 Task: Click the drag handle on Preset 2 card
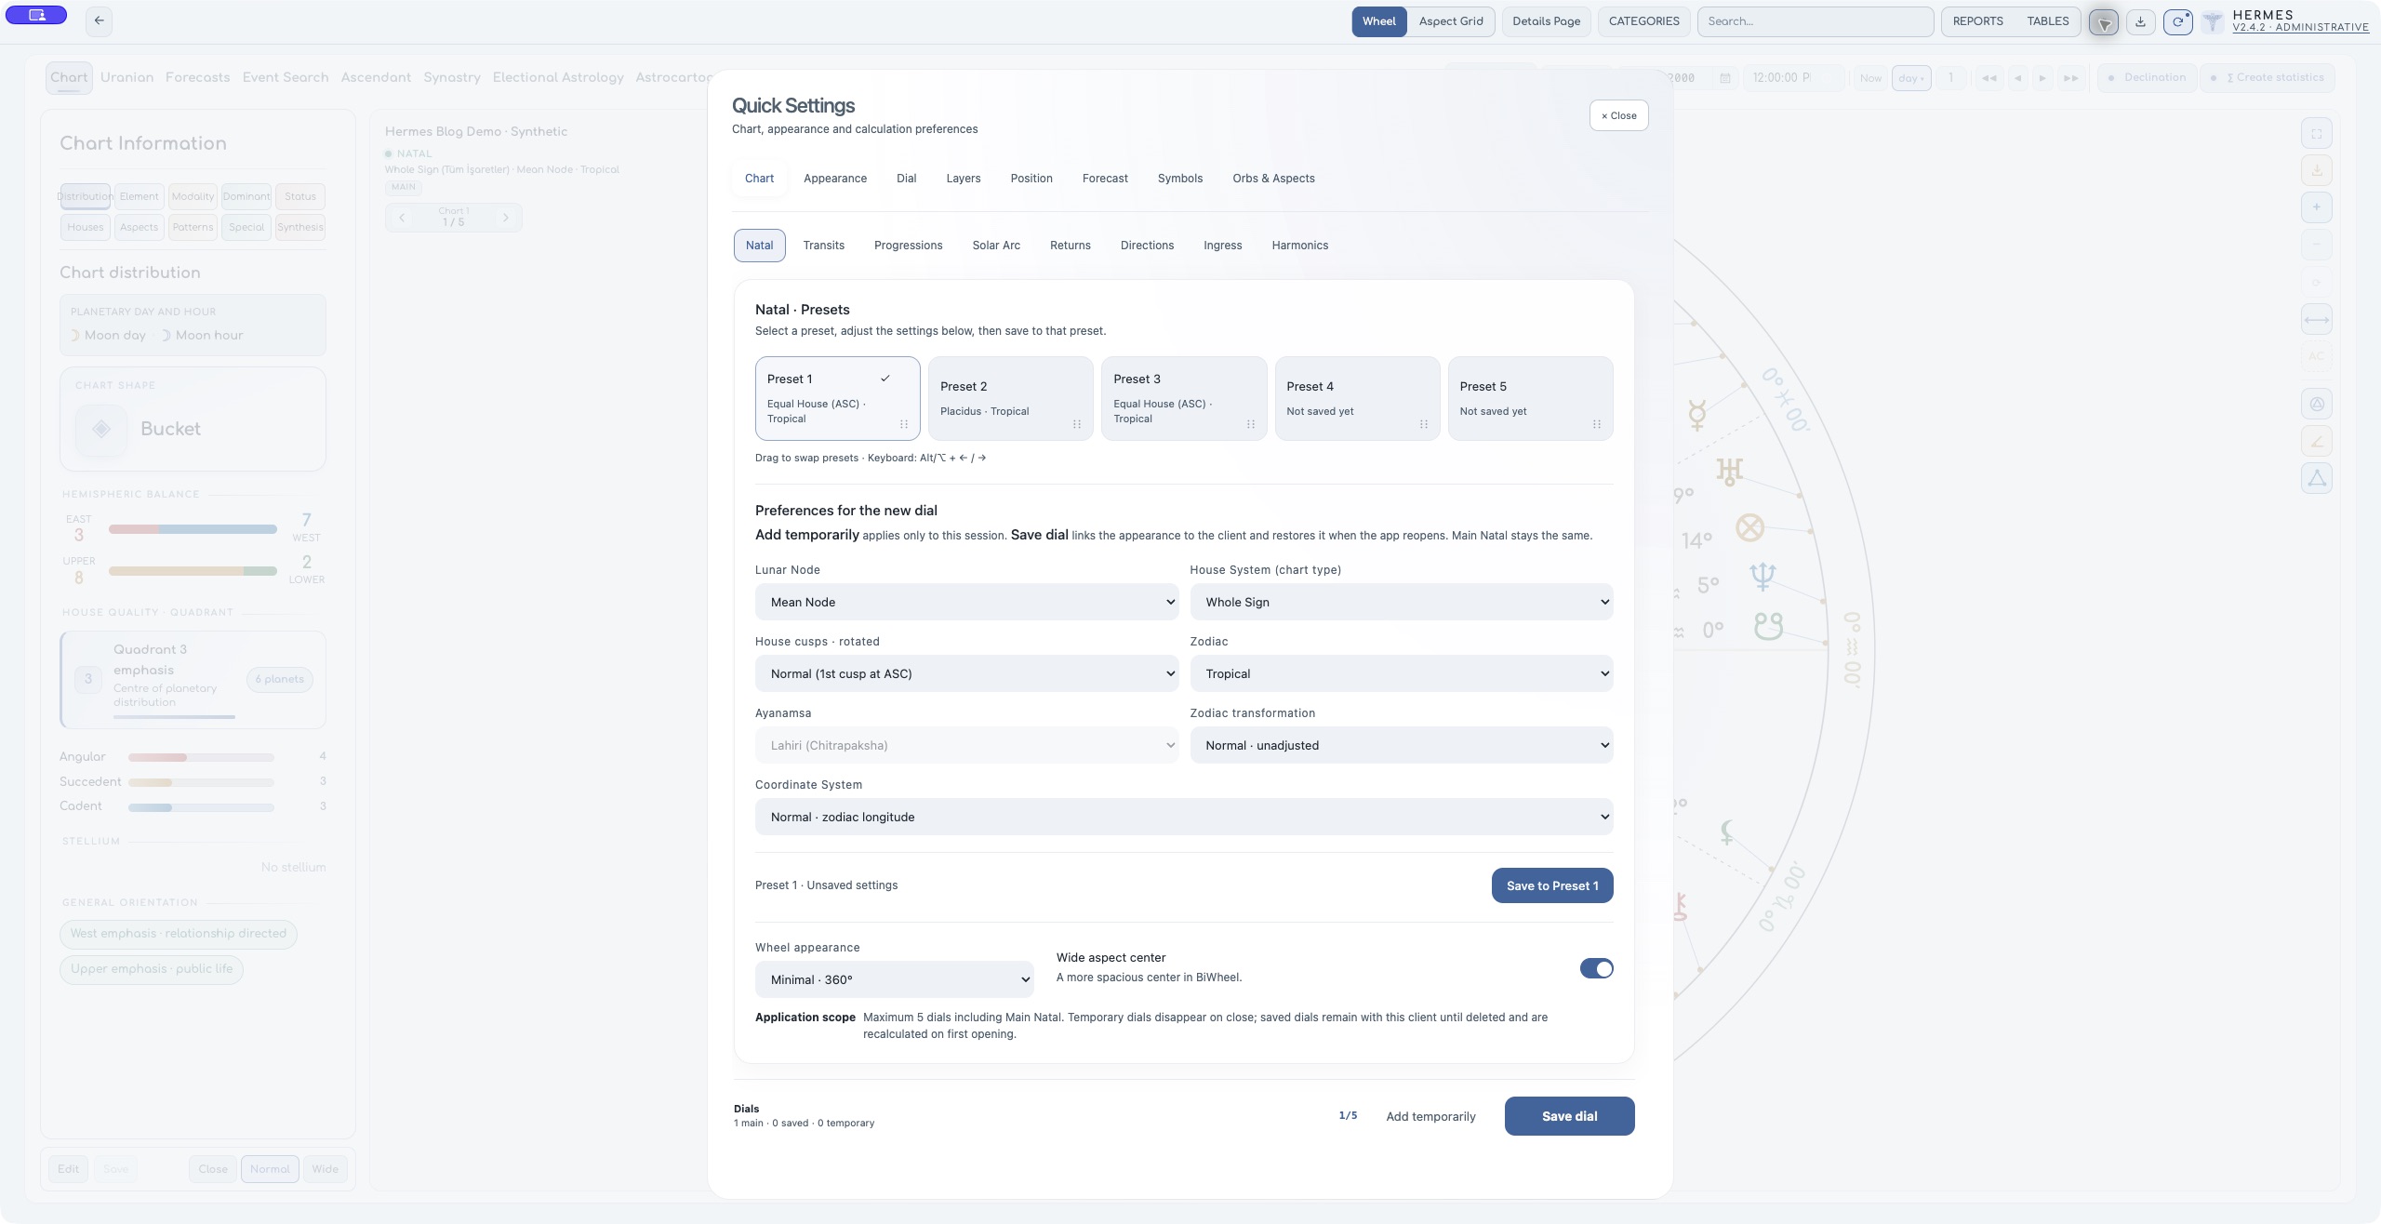pyautogui.click(x=1077, y=424)
